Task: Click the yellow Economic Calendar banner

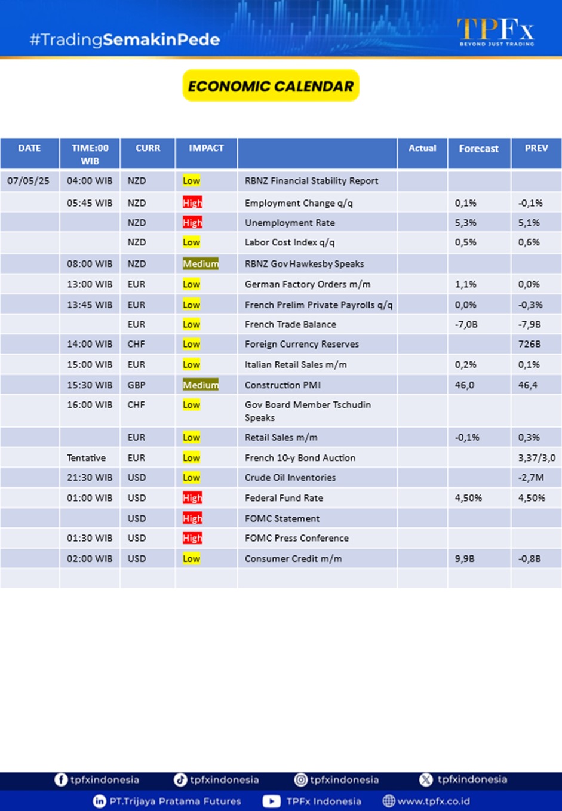Action: click(x=271, y=86)
